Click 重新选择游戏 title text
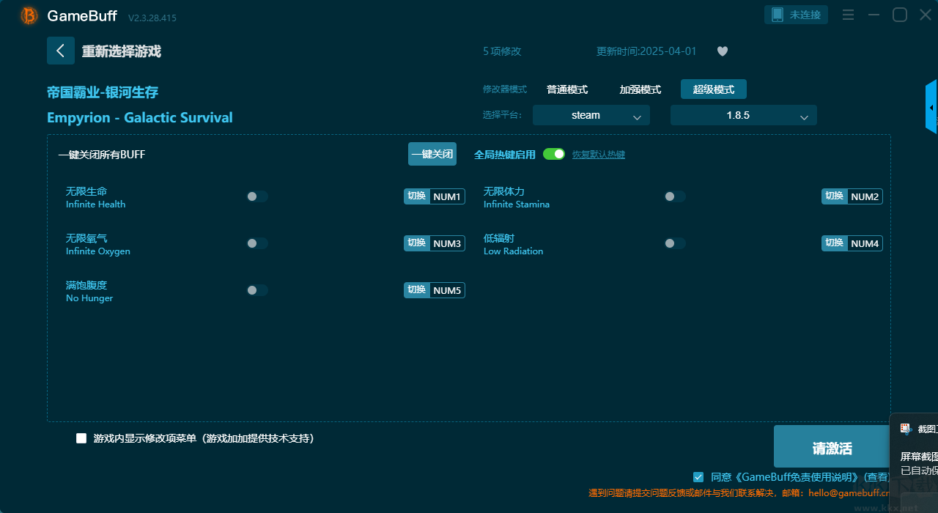The height and width of the screenshot is (513, 938). [x=122, y=51]
